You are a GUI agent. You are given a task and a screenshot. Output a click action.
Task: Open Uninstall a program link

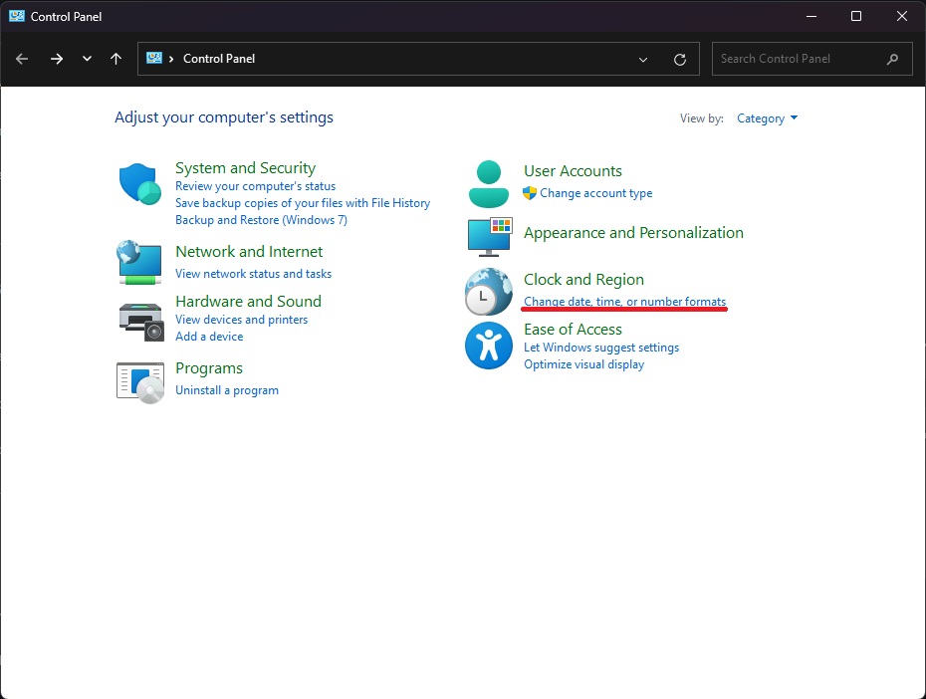(227, 390)
